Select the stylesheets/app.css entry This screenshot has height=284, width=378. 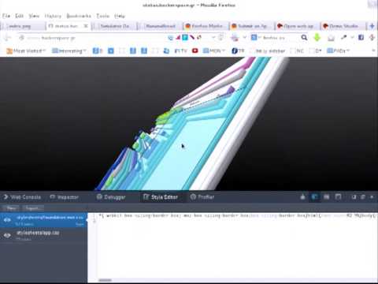pyautogui.click(x=43, y=235)
